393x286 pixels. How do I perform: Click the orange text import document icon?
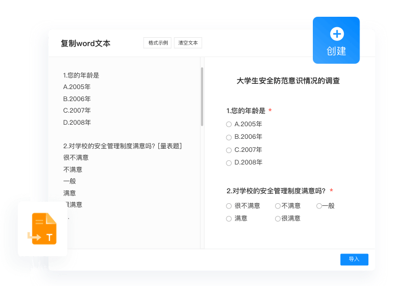pyautogui.click(x=42, y=229)
